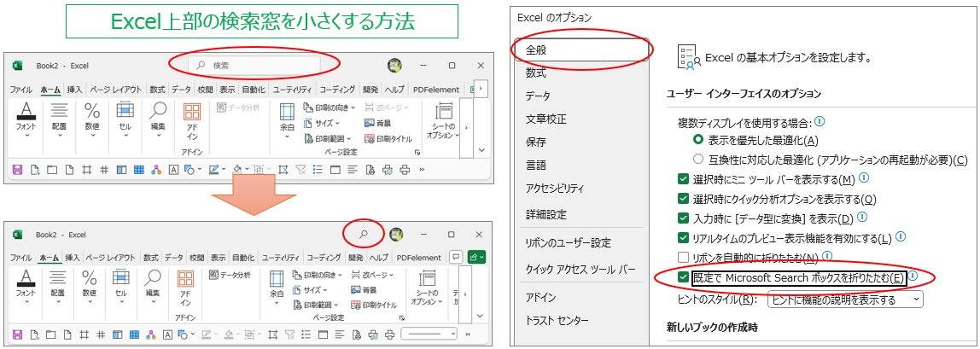The image size is (980, 349).
Task: Click the 検索 search box in top Excel window
Action: (255, 65)
